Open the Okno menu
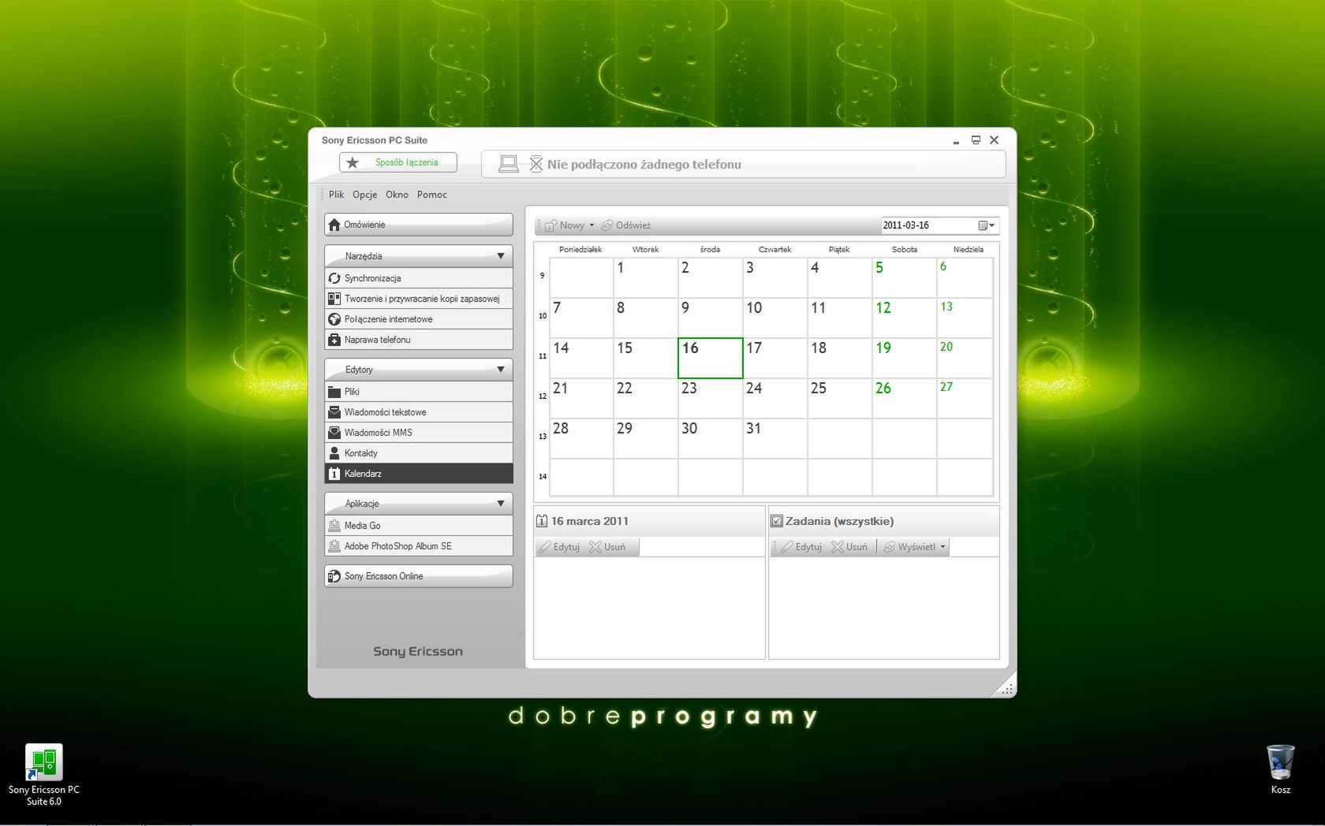The height and width of the screenshot is (826, 1325). (x=397, y=195)
